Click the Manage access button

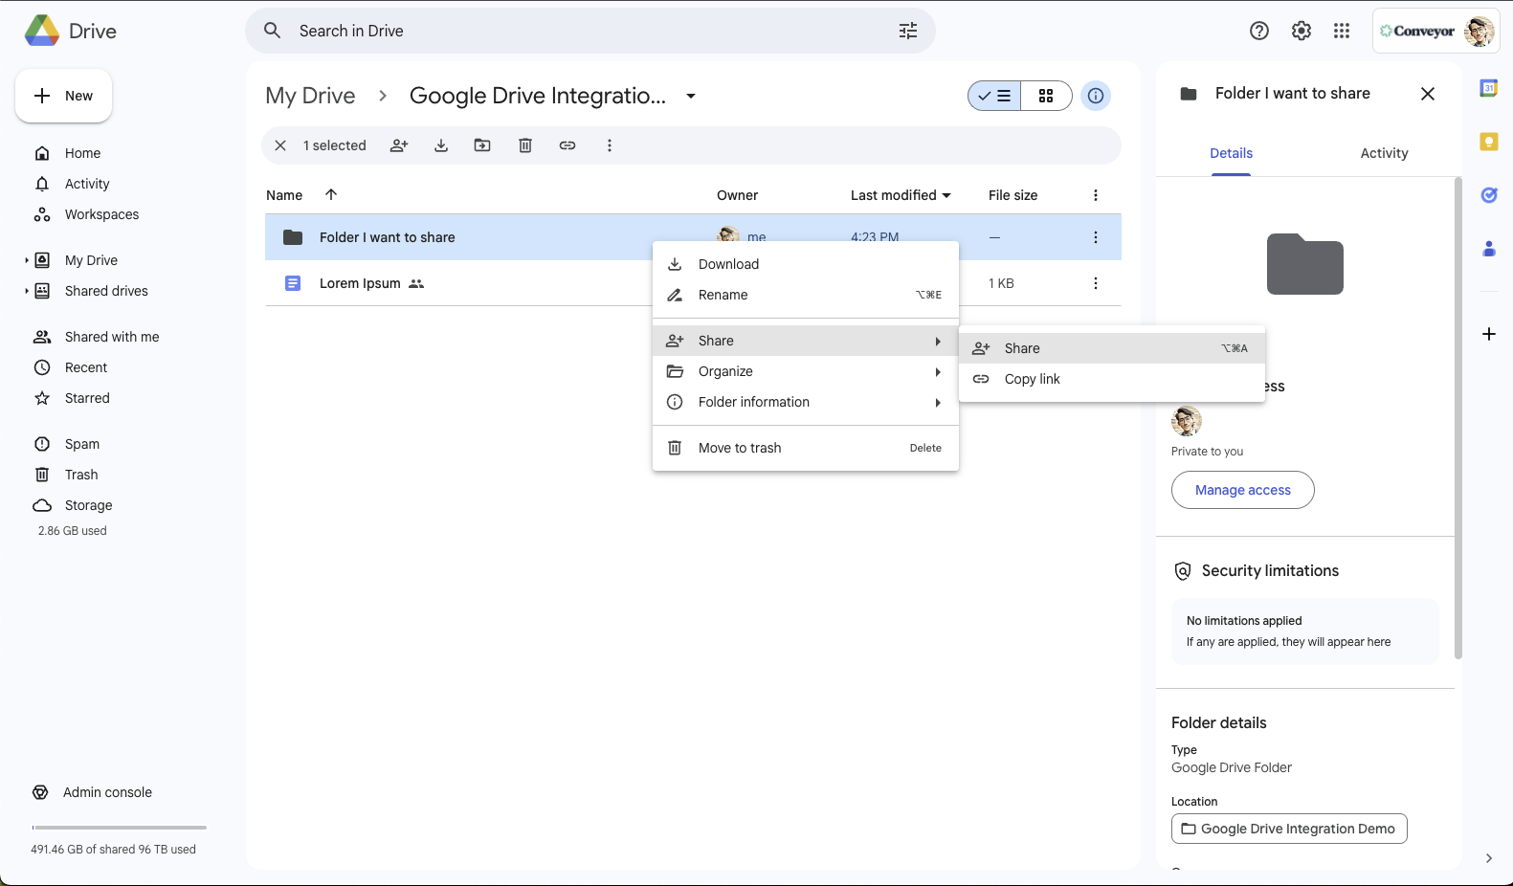[1242, 490]
